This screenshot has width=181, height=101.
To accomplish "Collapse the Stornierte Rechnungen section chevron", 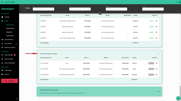I will (x=158, y=54).
